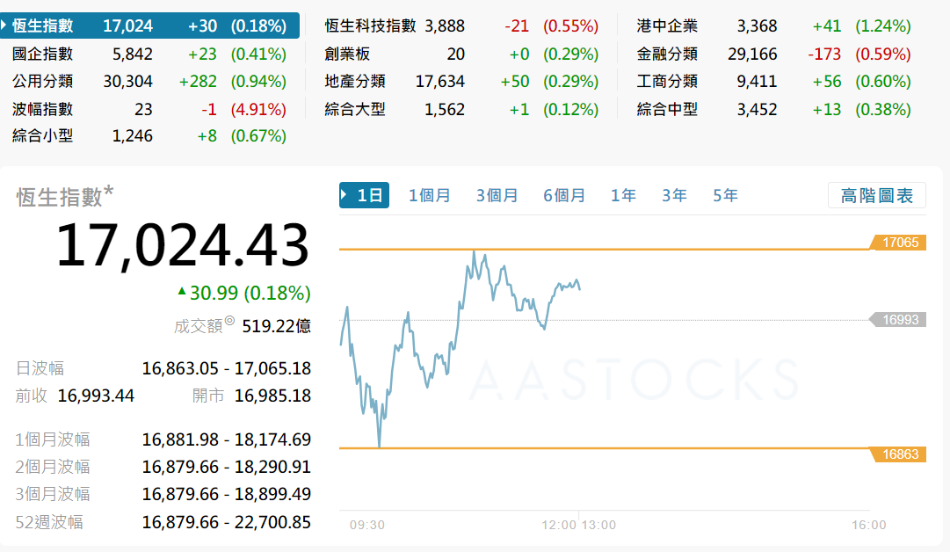Click the asterisk next to the 恒生指數 title
This screenshot has height=552, width=950.
(x=109, y=192)
